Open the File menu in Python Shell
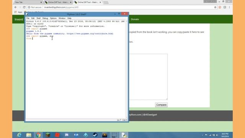The width and height of the screenshot is (245, 138). point(28,18)
